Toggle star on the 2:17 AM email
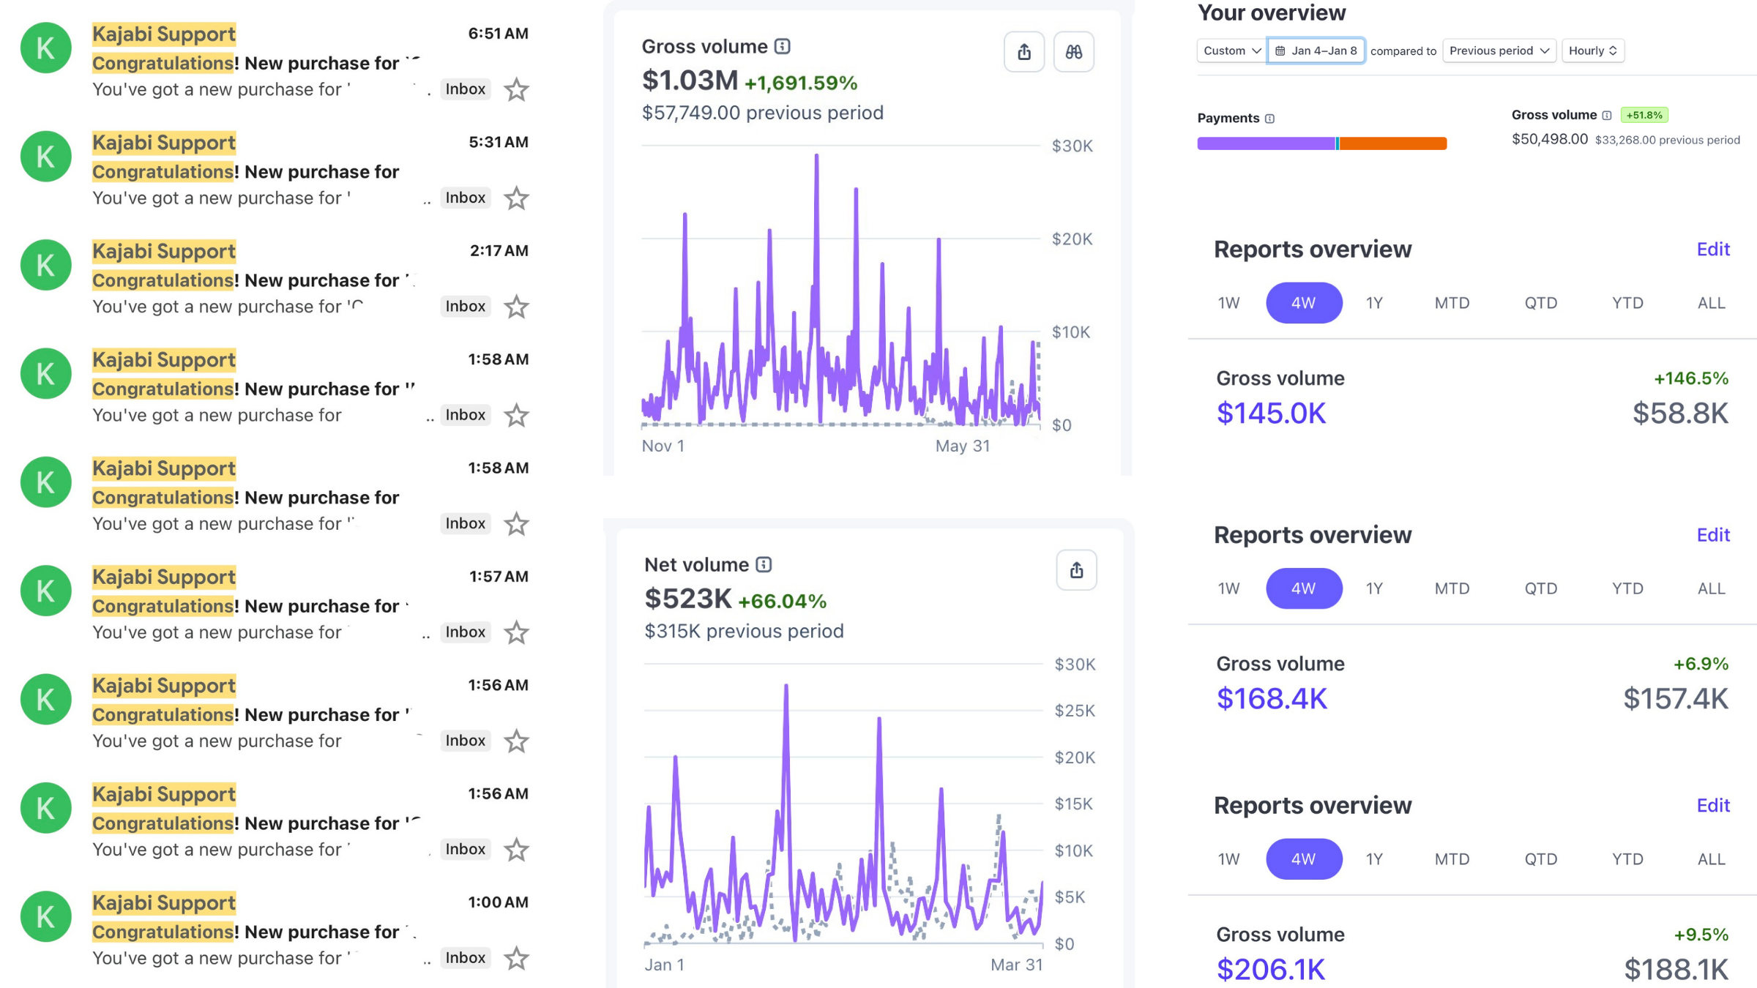The height and width of the screenshot is (988, 1757). (x=517, y=307)
